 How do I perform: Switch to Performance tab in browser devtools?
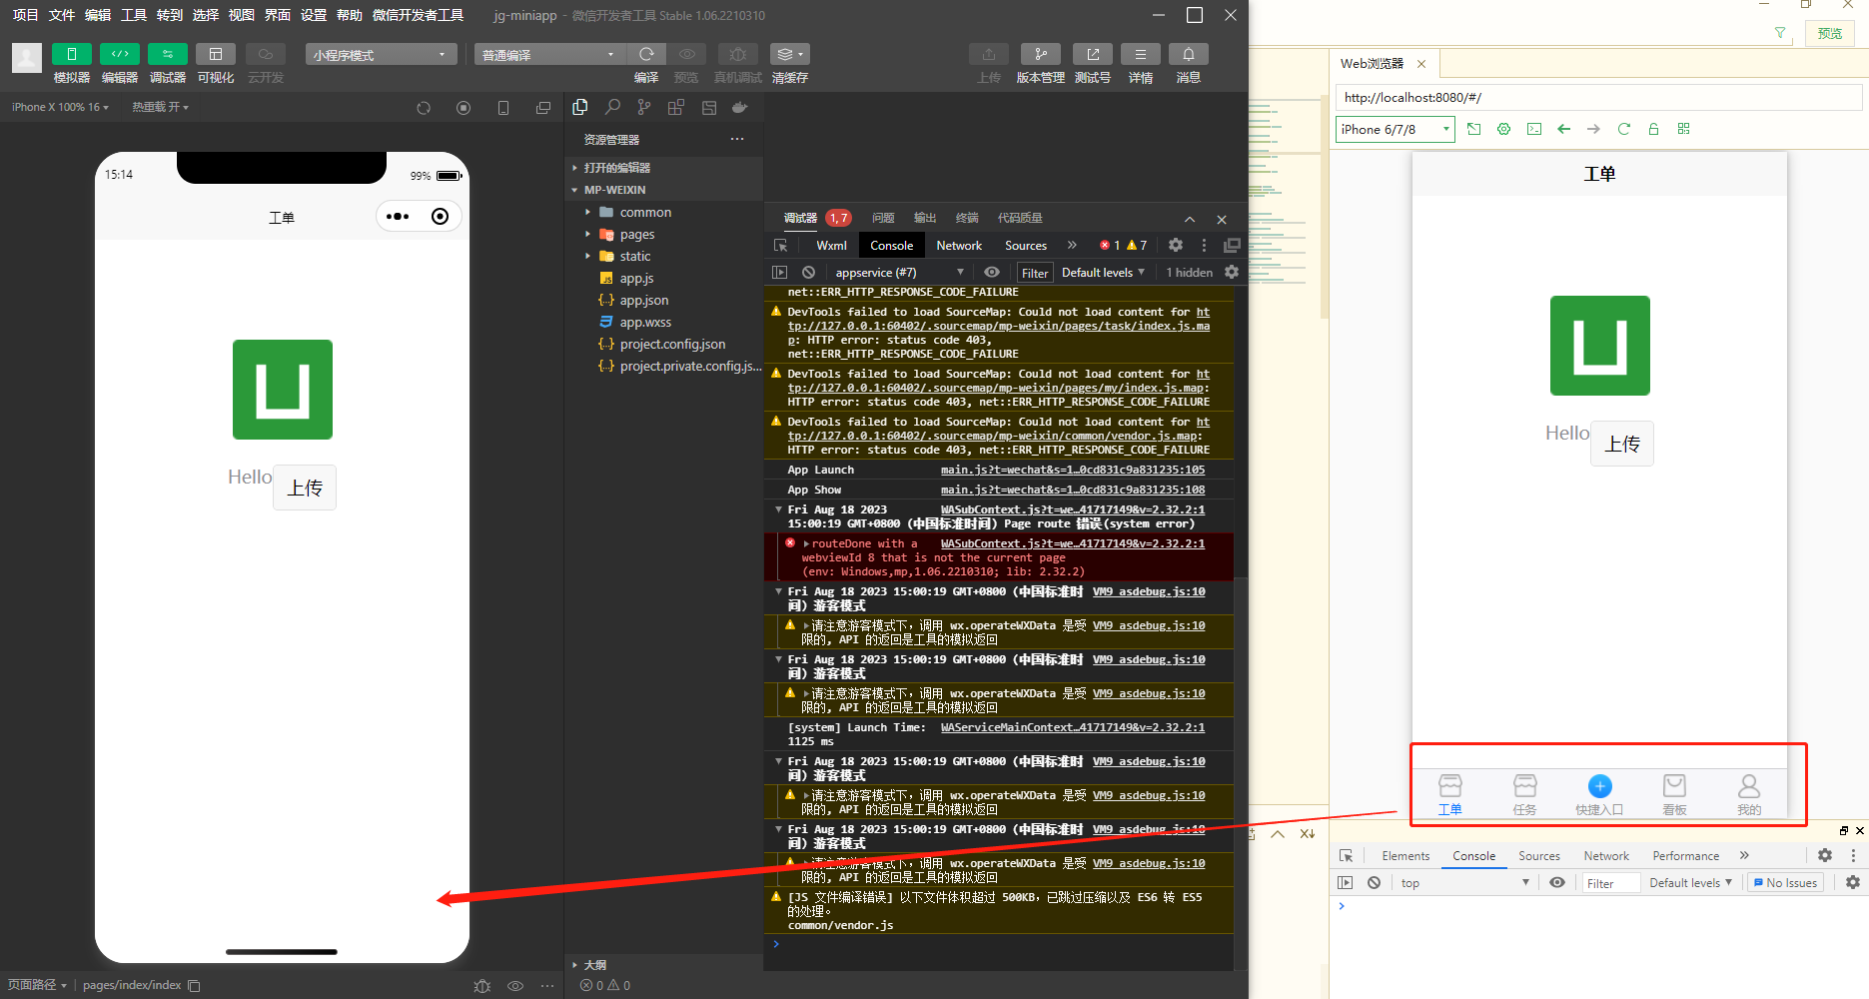[x=1686, y=856]
